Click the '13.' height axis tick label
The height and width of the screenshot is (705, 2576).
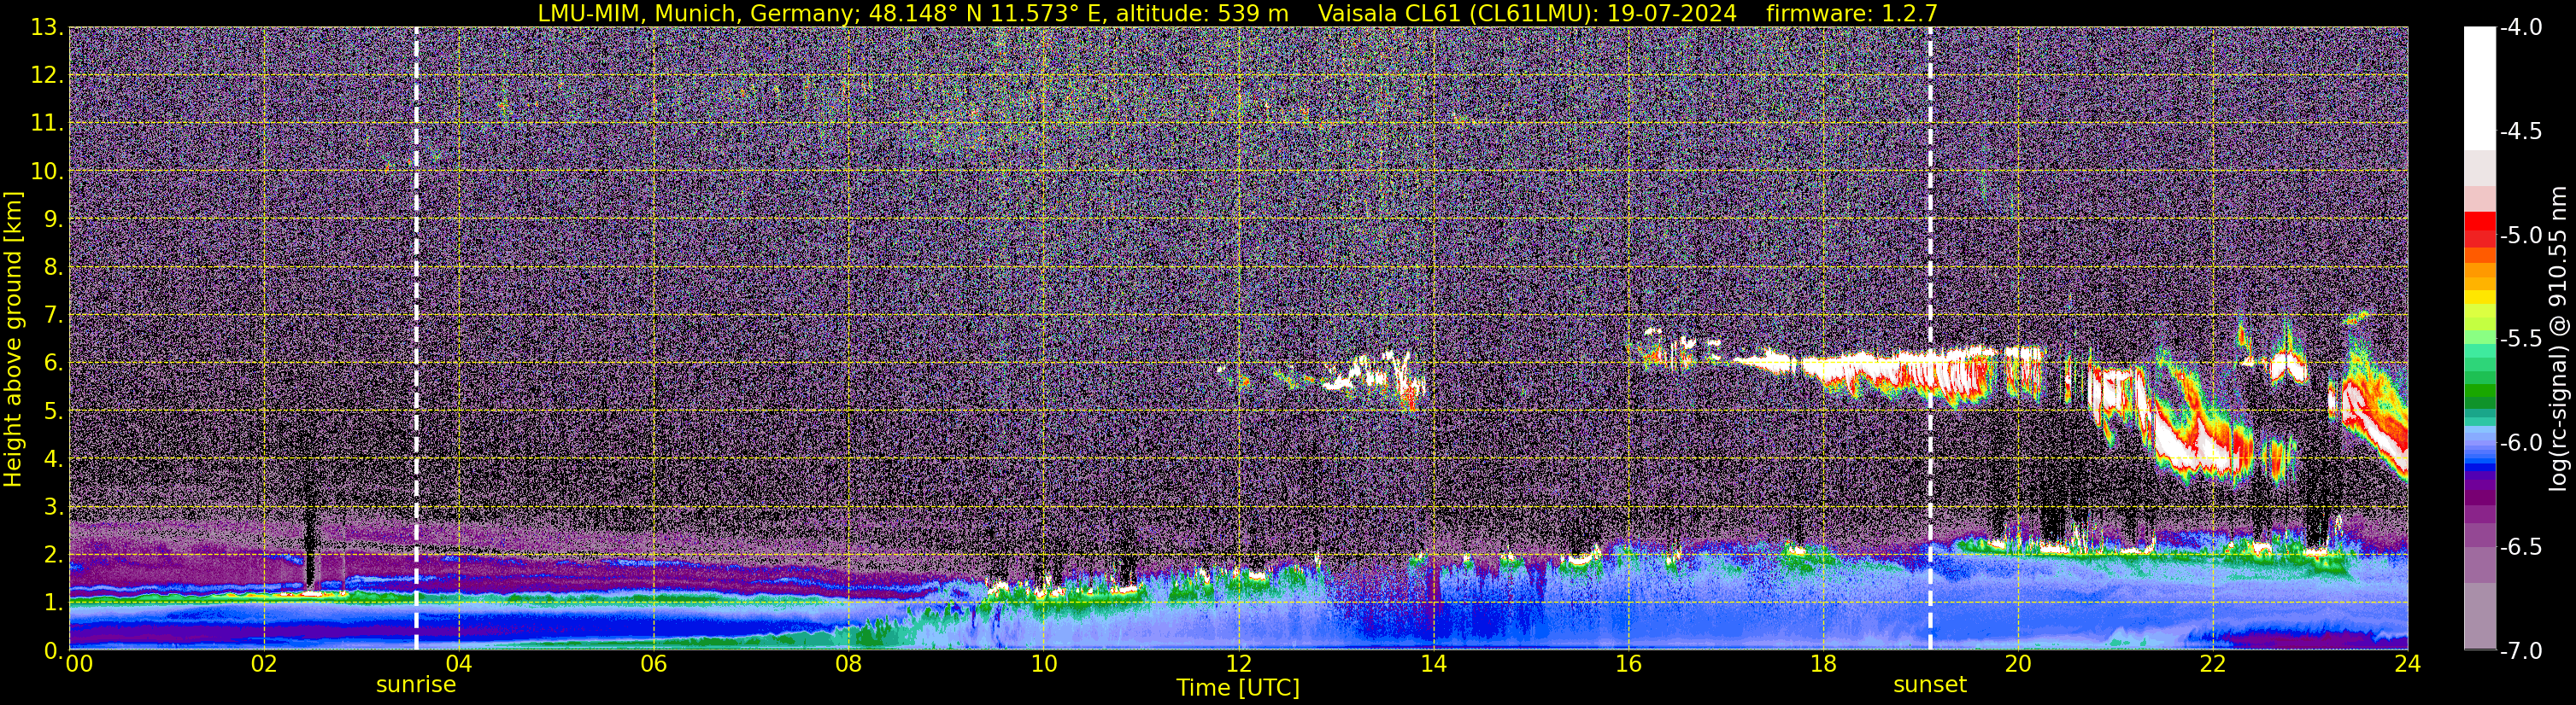point(47,28)
